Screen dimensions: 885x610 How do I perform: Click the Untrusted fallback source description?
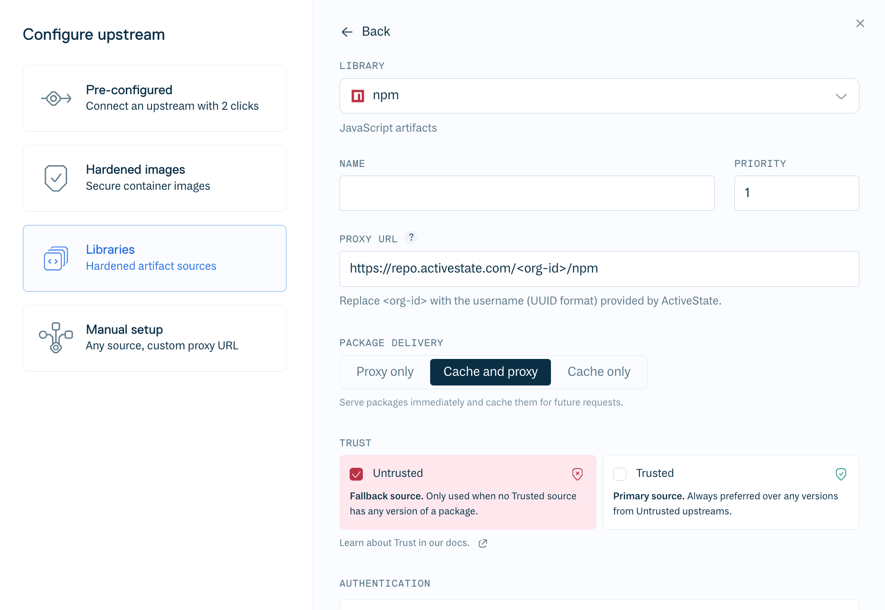click(463, 503)
